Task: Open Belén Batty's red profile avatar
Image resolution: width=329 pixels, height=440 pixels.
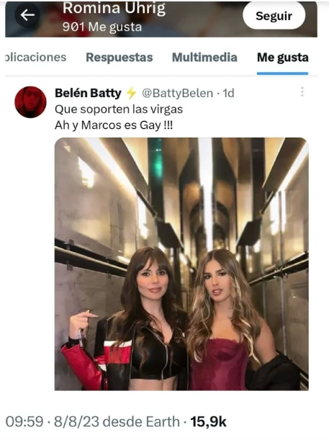Action: 30,102
